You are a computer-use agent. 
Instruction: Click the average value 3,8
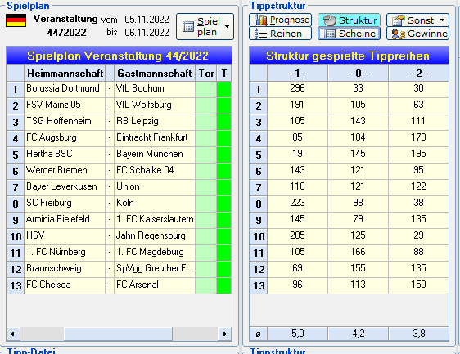click(418, 334)
